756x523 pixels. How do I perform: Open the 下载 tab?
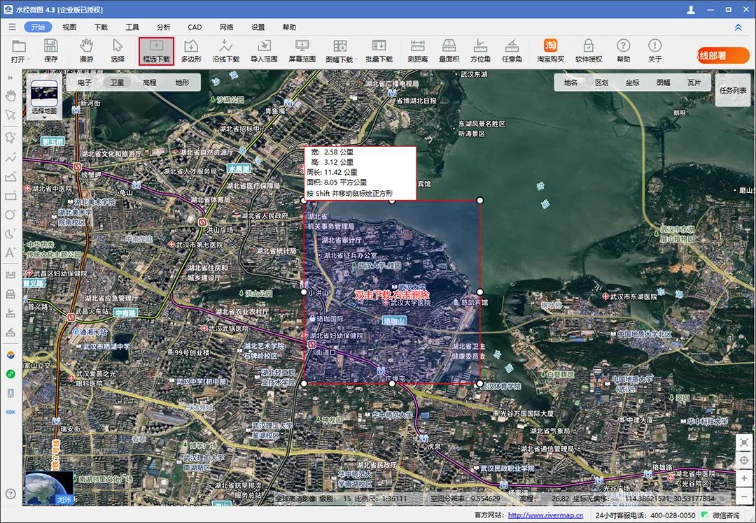[101, 27]
